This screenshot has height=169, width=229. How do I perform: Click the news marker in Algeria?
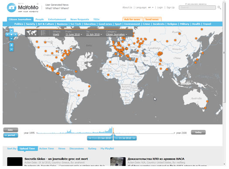[x=110, y=62]
